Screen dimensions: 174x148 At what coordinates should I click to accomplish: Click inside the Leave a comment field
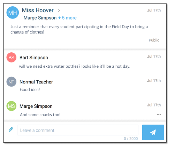tap(78, 130)
